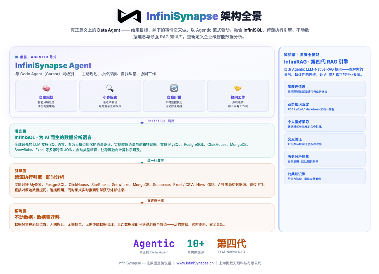Click heading 不动数据 · 数据零迁移
Screen dimensions: 379x274
(37, 217)
